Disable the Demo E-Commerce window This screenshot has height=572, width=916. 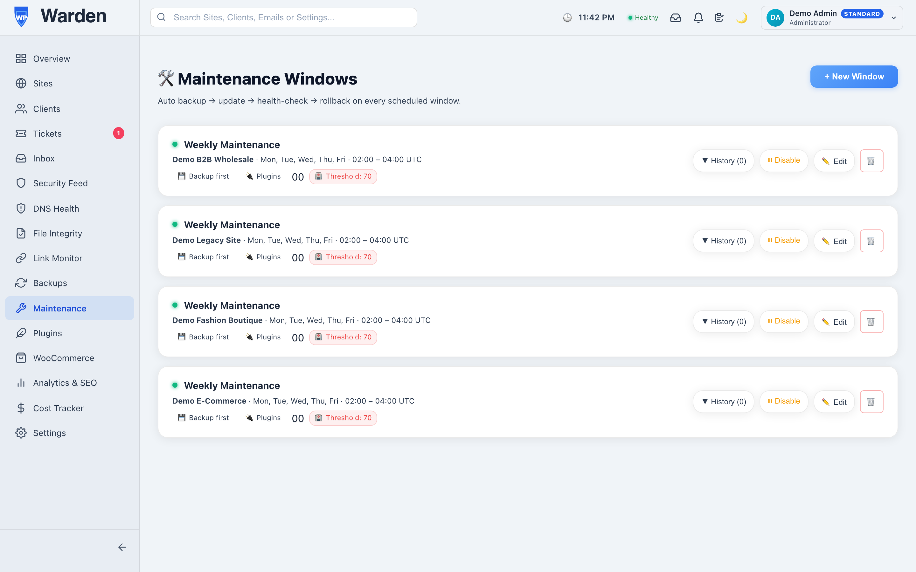click(783, 402)
